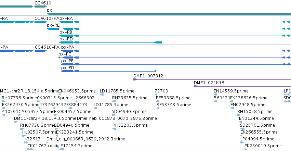The height and width of the screenshot is (151, 291).
Task: Click the px-PE protein label
Action: point(65,54)
